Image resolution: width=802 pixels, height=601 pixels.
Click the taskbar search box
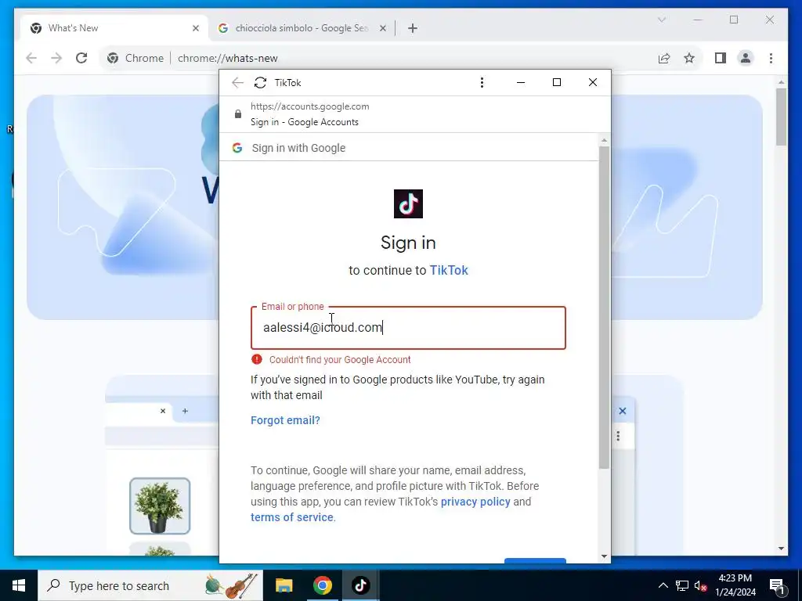150,585
